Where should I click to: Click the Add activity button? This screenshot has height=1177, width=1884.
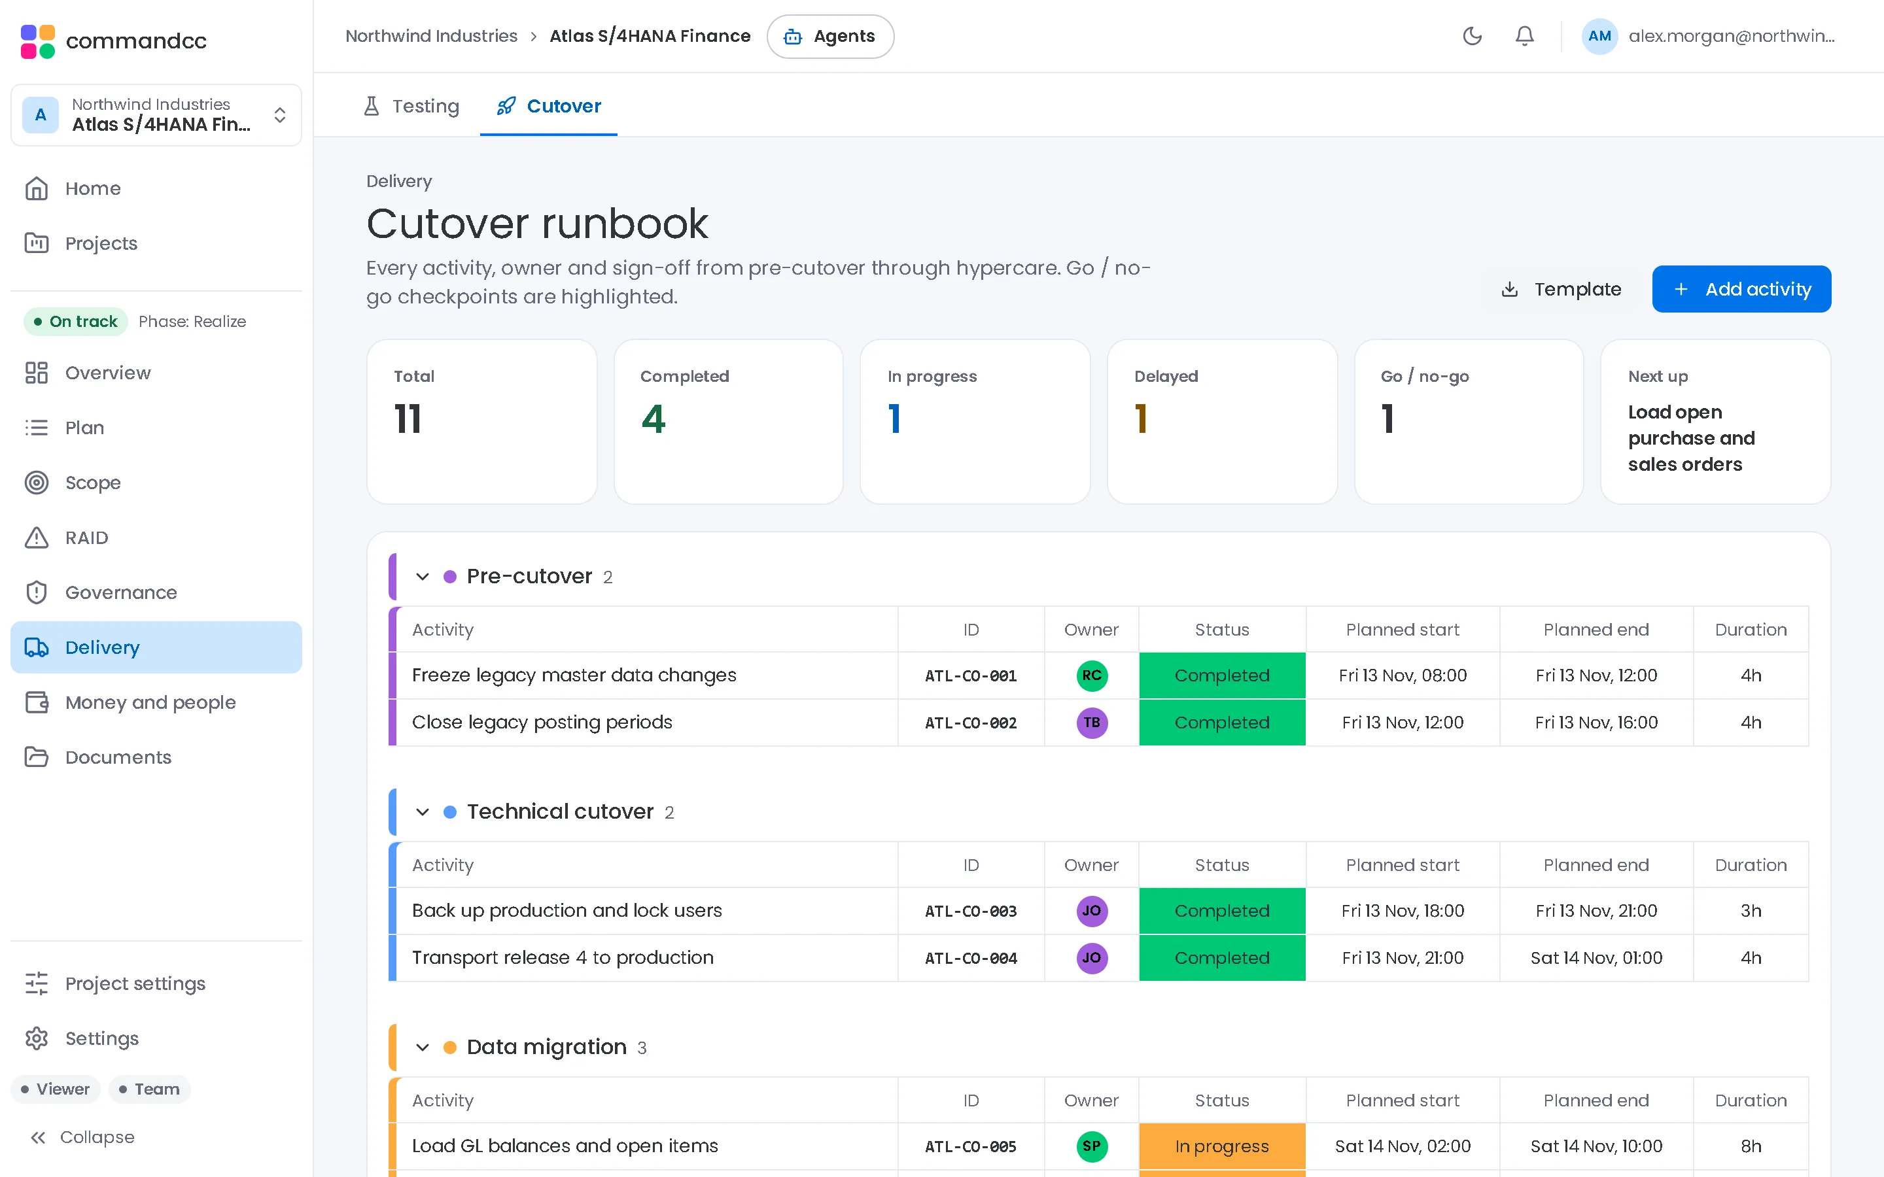tap(1741, 289)
